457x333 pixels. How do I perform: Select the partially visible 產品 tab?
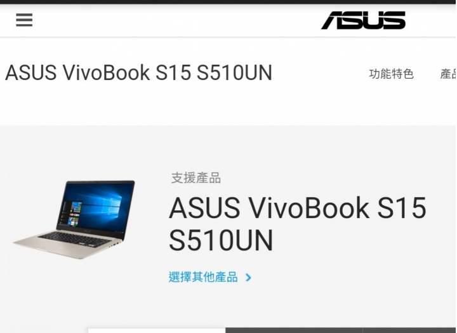(448, 74)
